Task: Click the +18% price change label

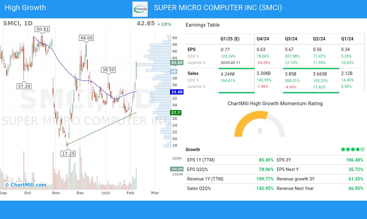Action: pos(164,24)
